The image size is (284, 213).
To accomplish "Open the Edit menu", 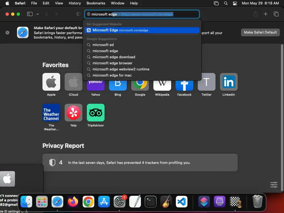I will point(46,3).
